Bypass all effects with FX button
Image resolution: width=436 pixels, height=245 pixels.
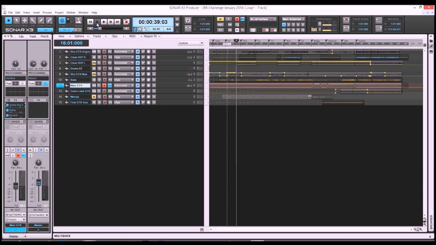220,30
